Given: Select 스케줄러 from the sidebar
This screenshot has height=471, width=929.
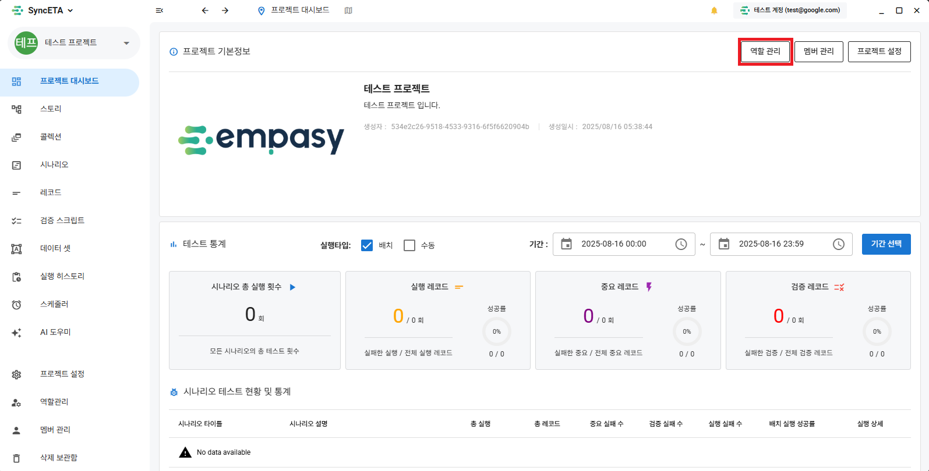Looking at the screenshot, I should (x=54, y=304).
